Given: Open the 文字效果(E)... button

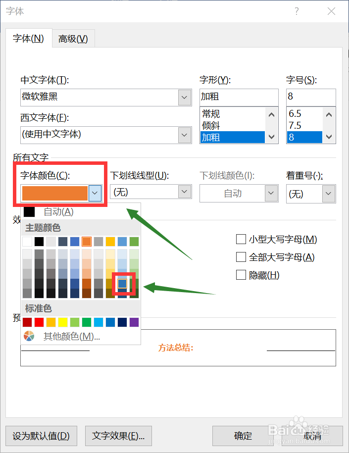Looking at the screenshot, I should [x=118, y=436].
